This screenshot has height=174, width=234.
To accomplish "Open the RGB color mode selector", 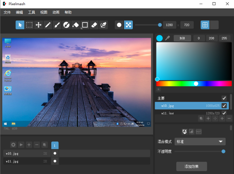I will tap(182, 38).
